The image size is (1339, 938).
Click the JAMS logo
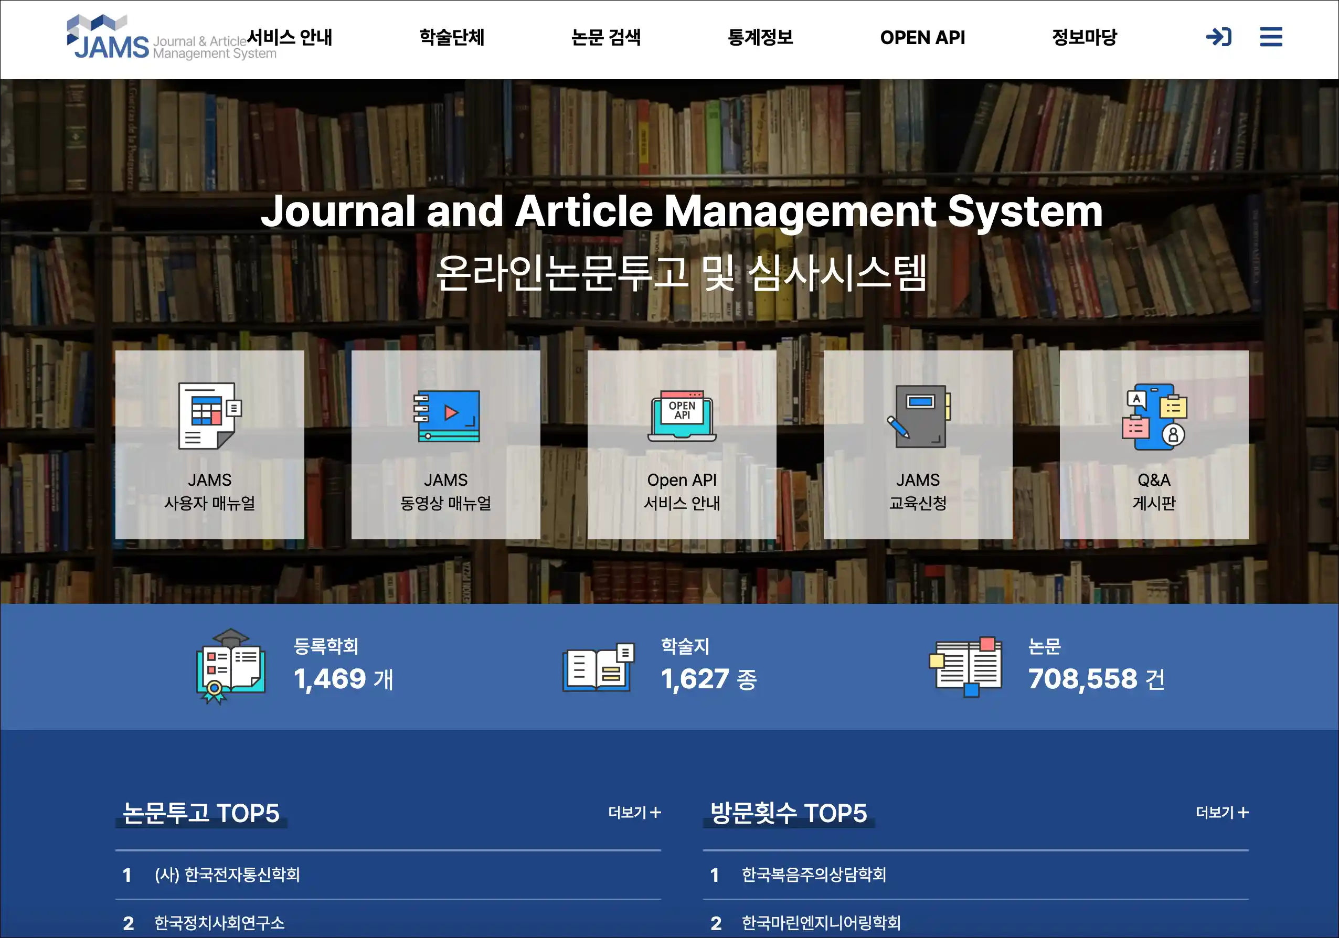click(x=172, y=37)
